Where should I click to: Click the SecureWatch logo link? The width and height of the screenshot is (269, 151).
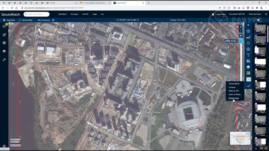(11, 14)
